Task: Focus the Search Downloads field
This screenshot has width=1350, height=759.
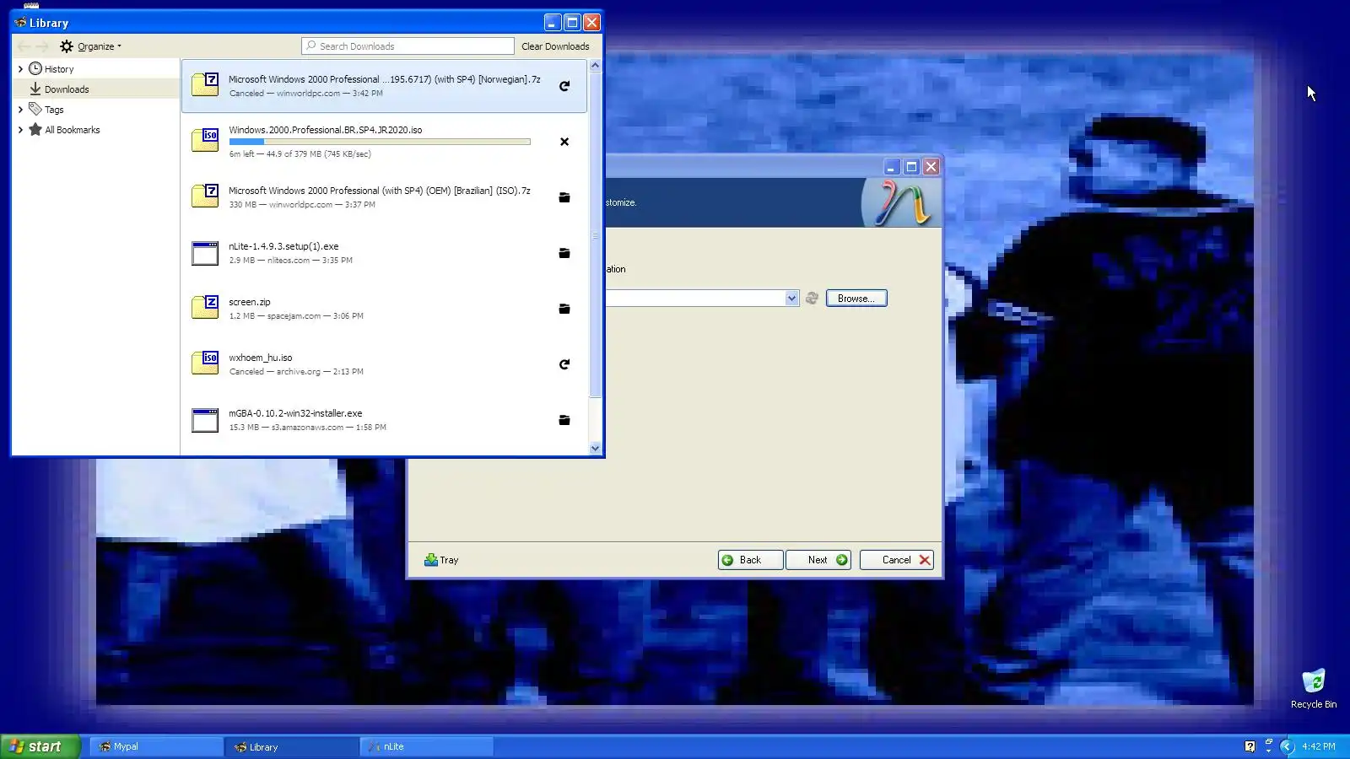Action: [x=408, y=46]
